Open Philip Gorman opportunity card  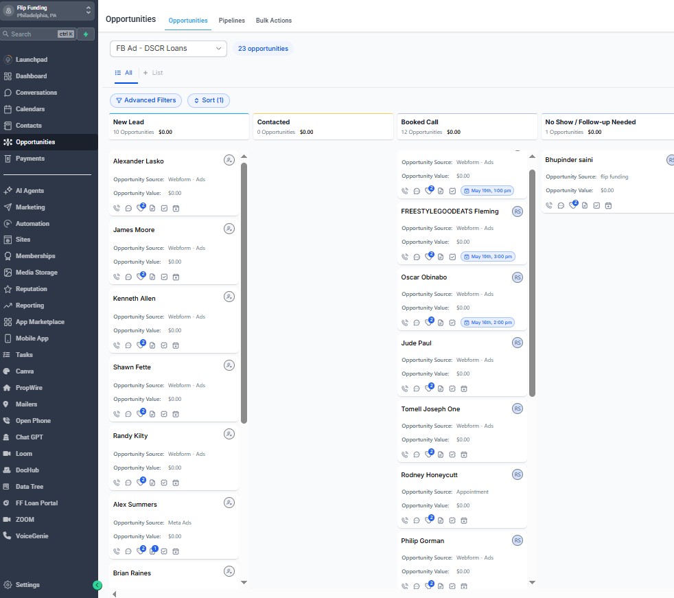pyautogui.click(x=423, y=541)
